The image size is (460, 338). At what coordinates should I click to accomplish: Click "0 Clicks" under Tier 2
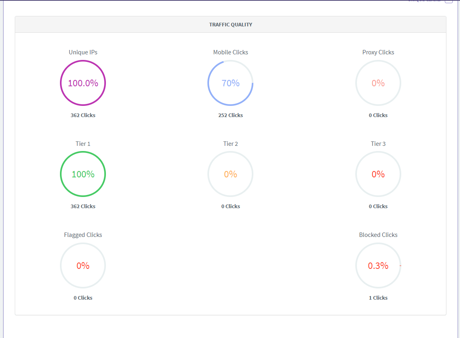pos(231,207)
